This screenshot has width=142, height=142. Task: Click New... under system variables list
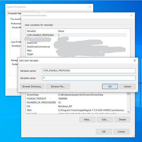point(87,120)
